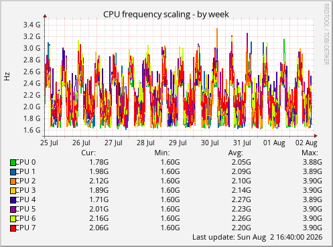
Task: Click the green CPU 0 legend swatch
Action: coord(13,163)
